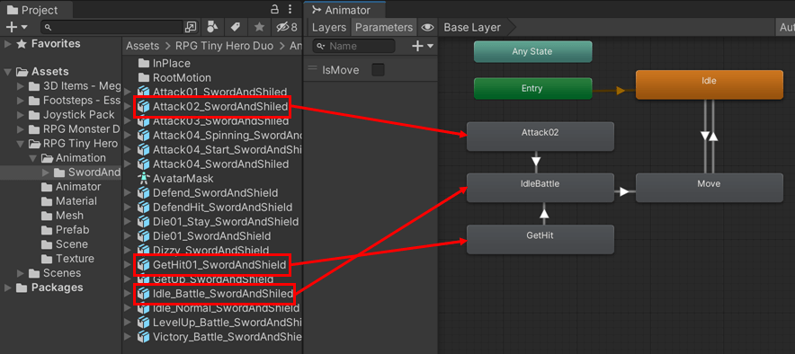Expand the RPG Monster D folder

(x=21, y=129)
